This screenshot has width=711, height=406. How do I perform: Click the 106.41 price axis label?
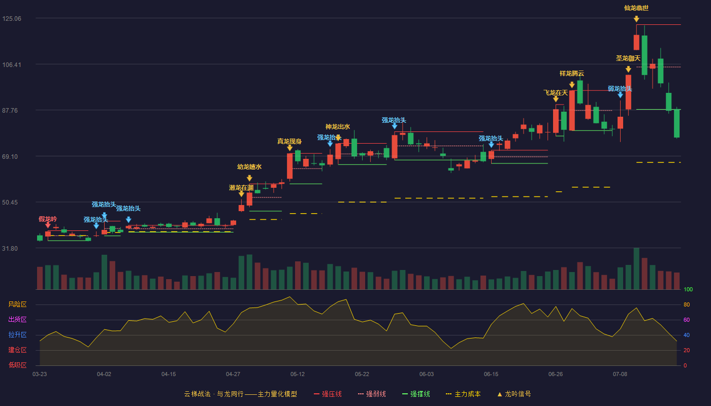point(12,64)
